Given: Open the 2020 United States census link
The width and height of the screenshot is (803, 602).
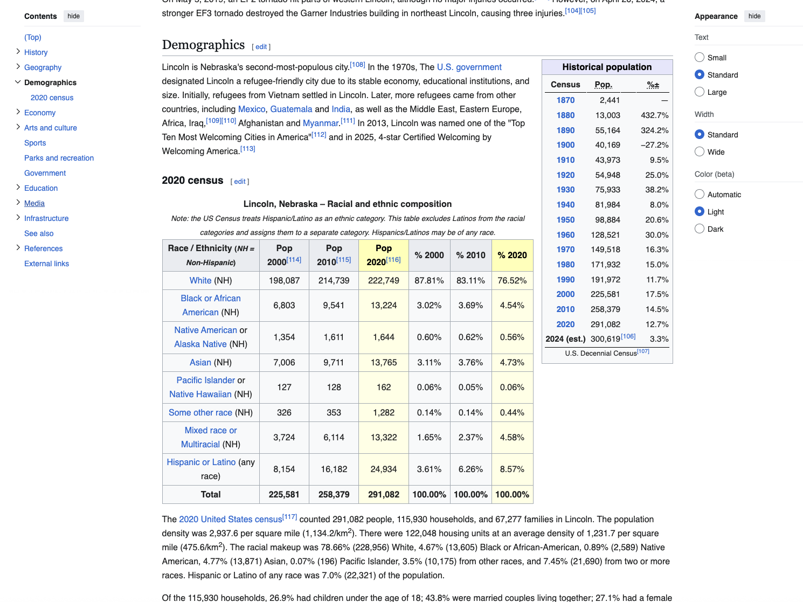Looking at the screenshot, I should (231, 520).
